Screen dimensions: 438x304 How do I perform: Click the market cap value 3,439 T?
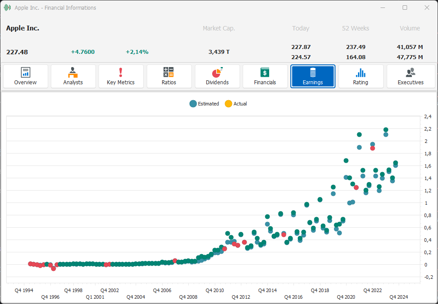[219, 52]
